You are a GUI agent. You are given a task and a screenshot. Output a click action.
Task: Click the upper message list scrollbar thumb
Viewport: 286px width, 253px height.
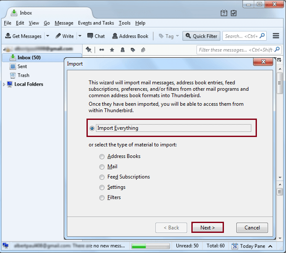[280, 83]
